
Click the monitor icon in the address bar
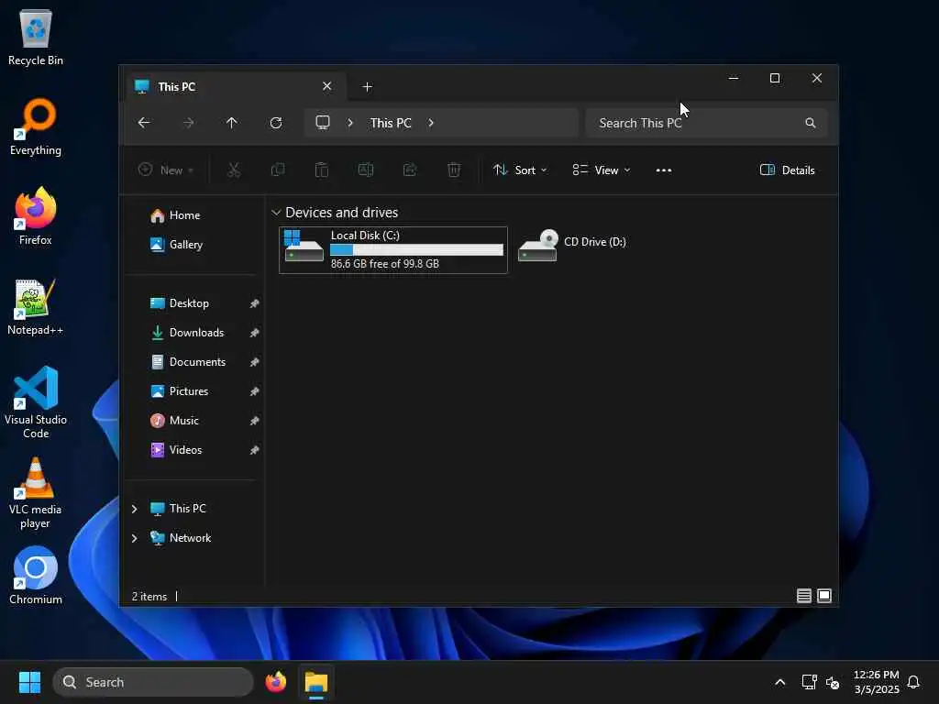pyautogui.click(x=323, y=123)
